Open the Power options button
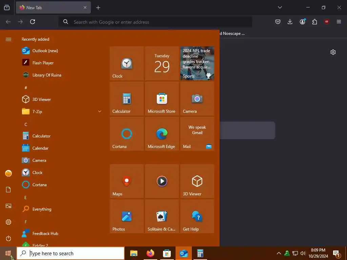The width and height of the screenshot is (347, 260). tap(8, 238)
